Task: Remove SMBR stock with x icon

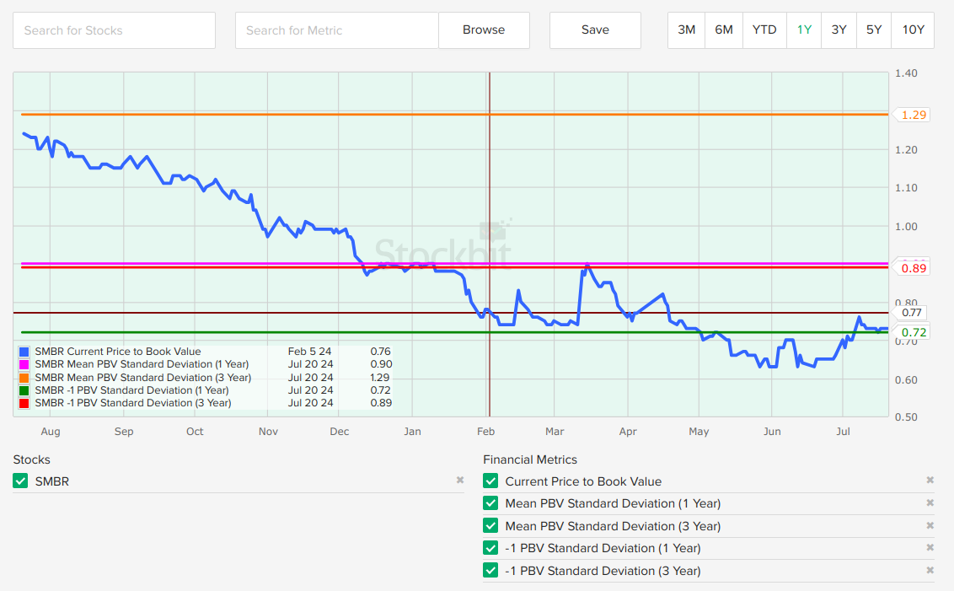Action: tap(460, 481)
